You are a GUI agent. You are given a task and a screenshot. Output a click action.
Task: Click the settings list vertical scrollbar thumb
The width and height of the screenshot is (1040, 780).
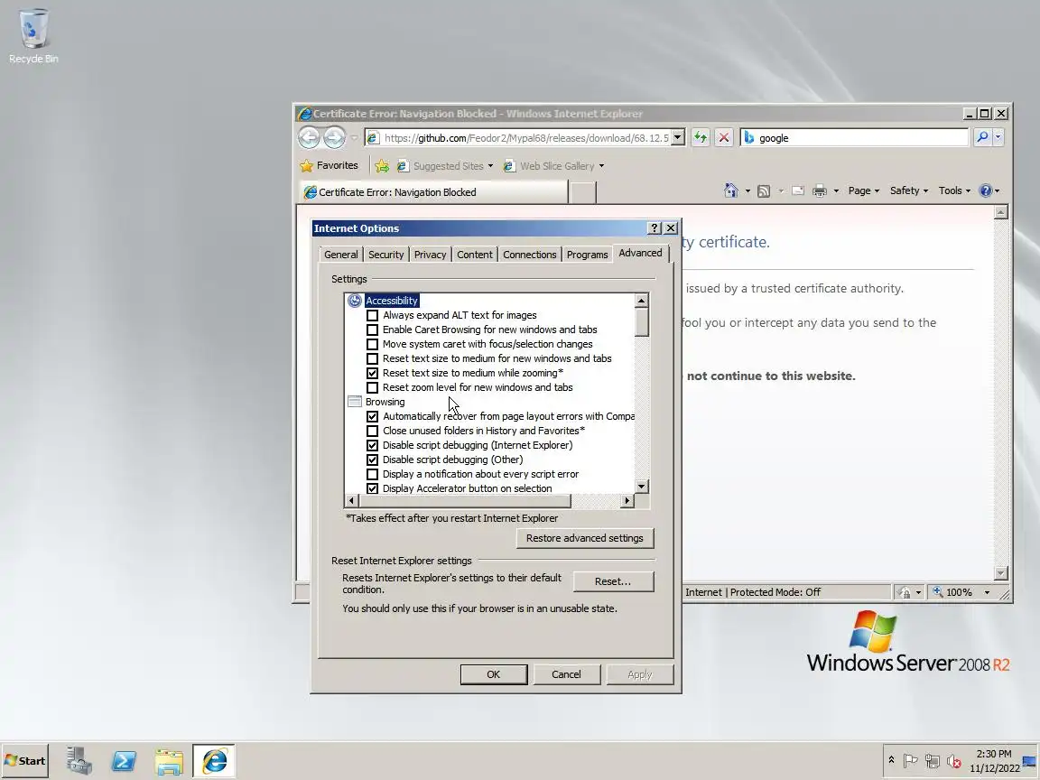pos(641,323)
